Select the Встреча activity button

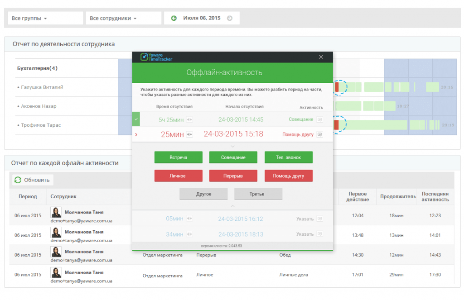click(179, 157)
